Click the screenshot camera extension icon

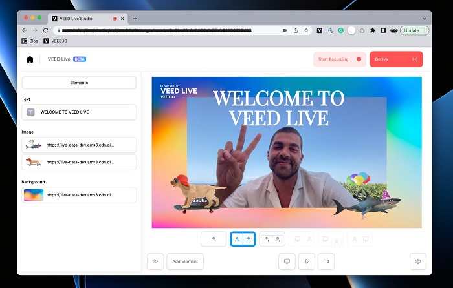(x=362, y=30)
